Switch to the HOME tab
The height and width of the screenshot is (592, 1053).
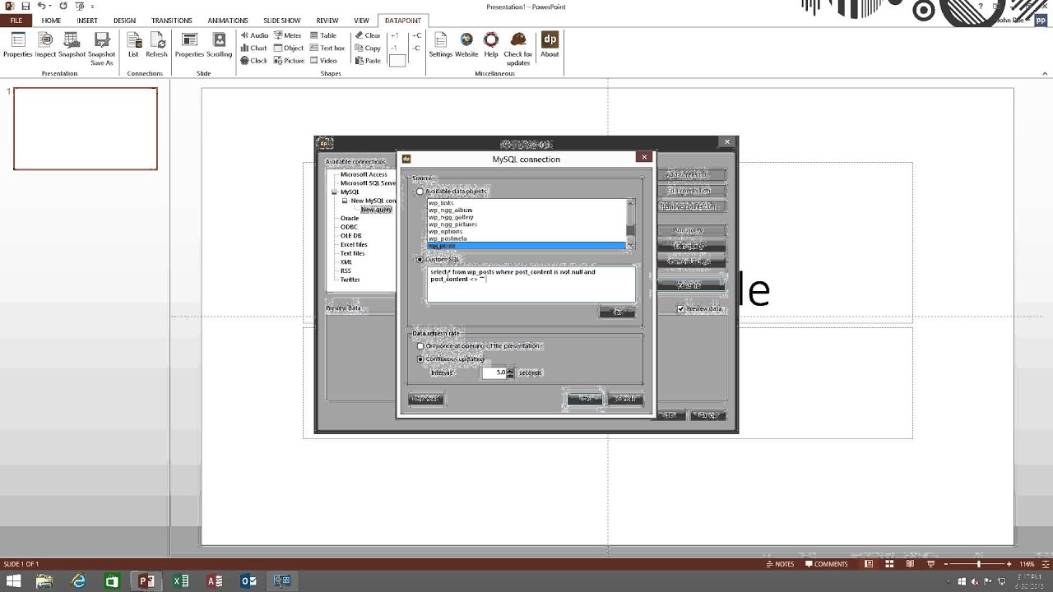point(51,21)
